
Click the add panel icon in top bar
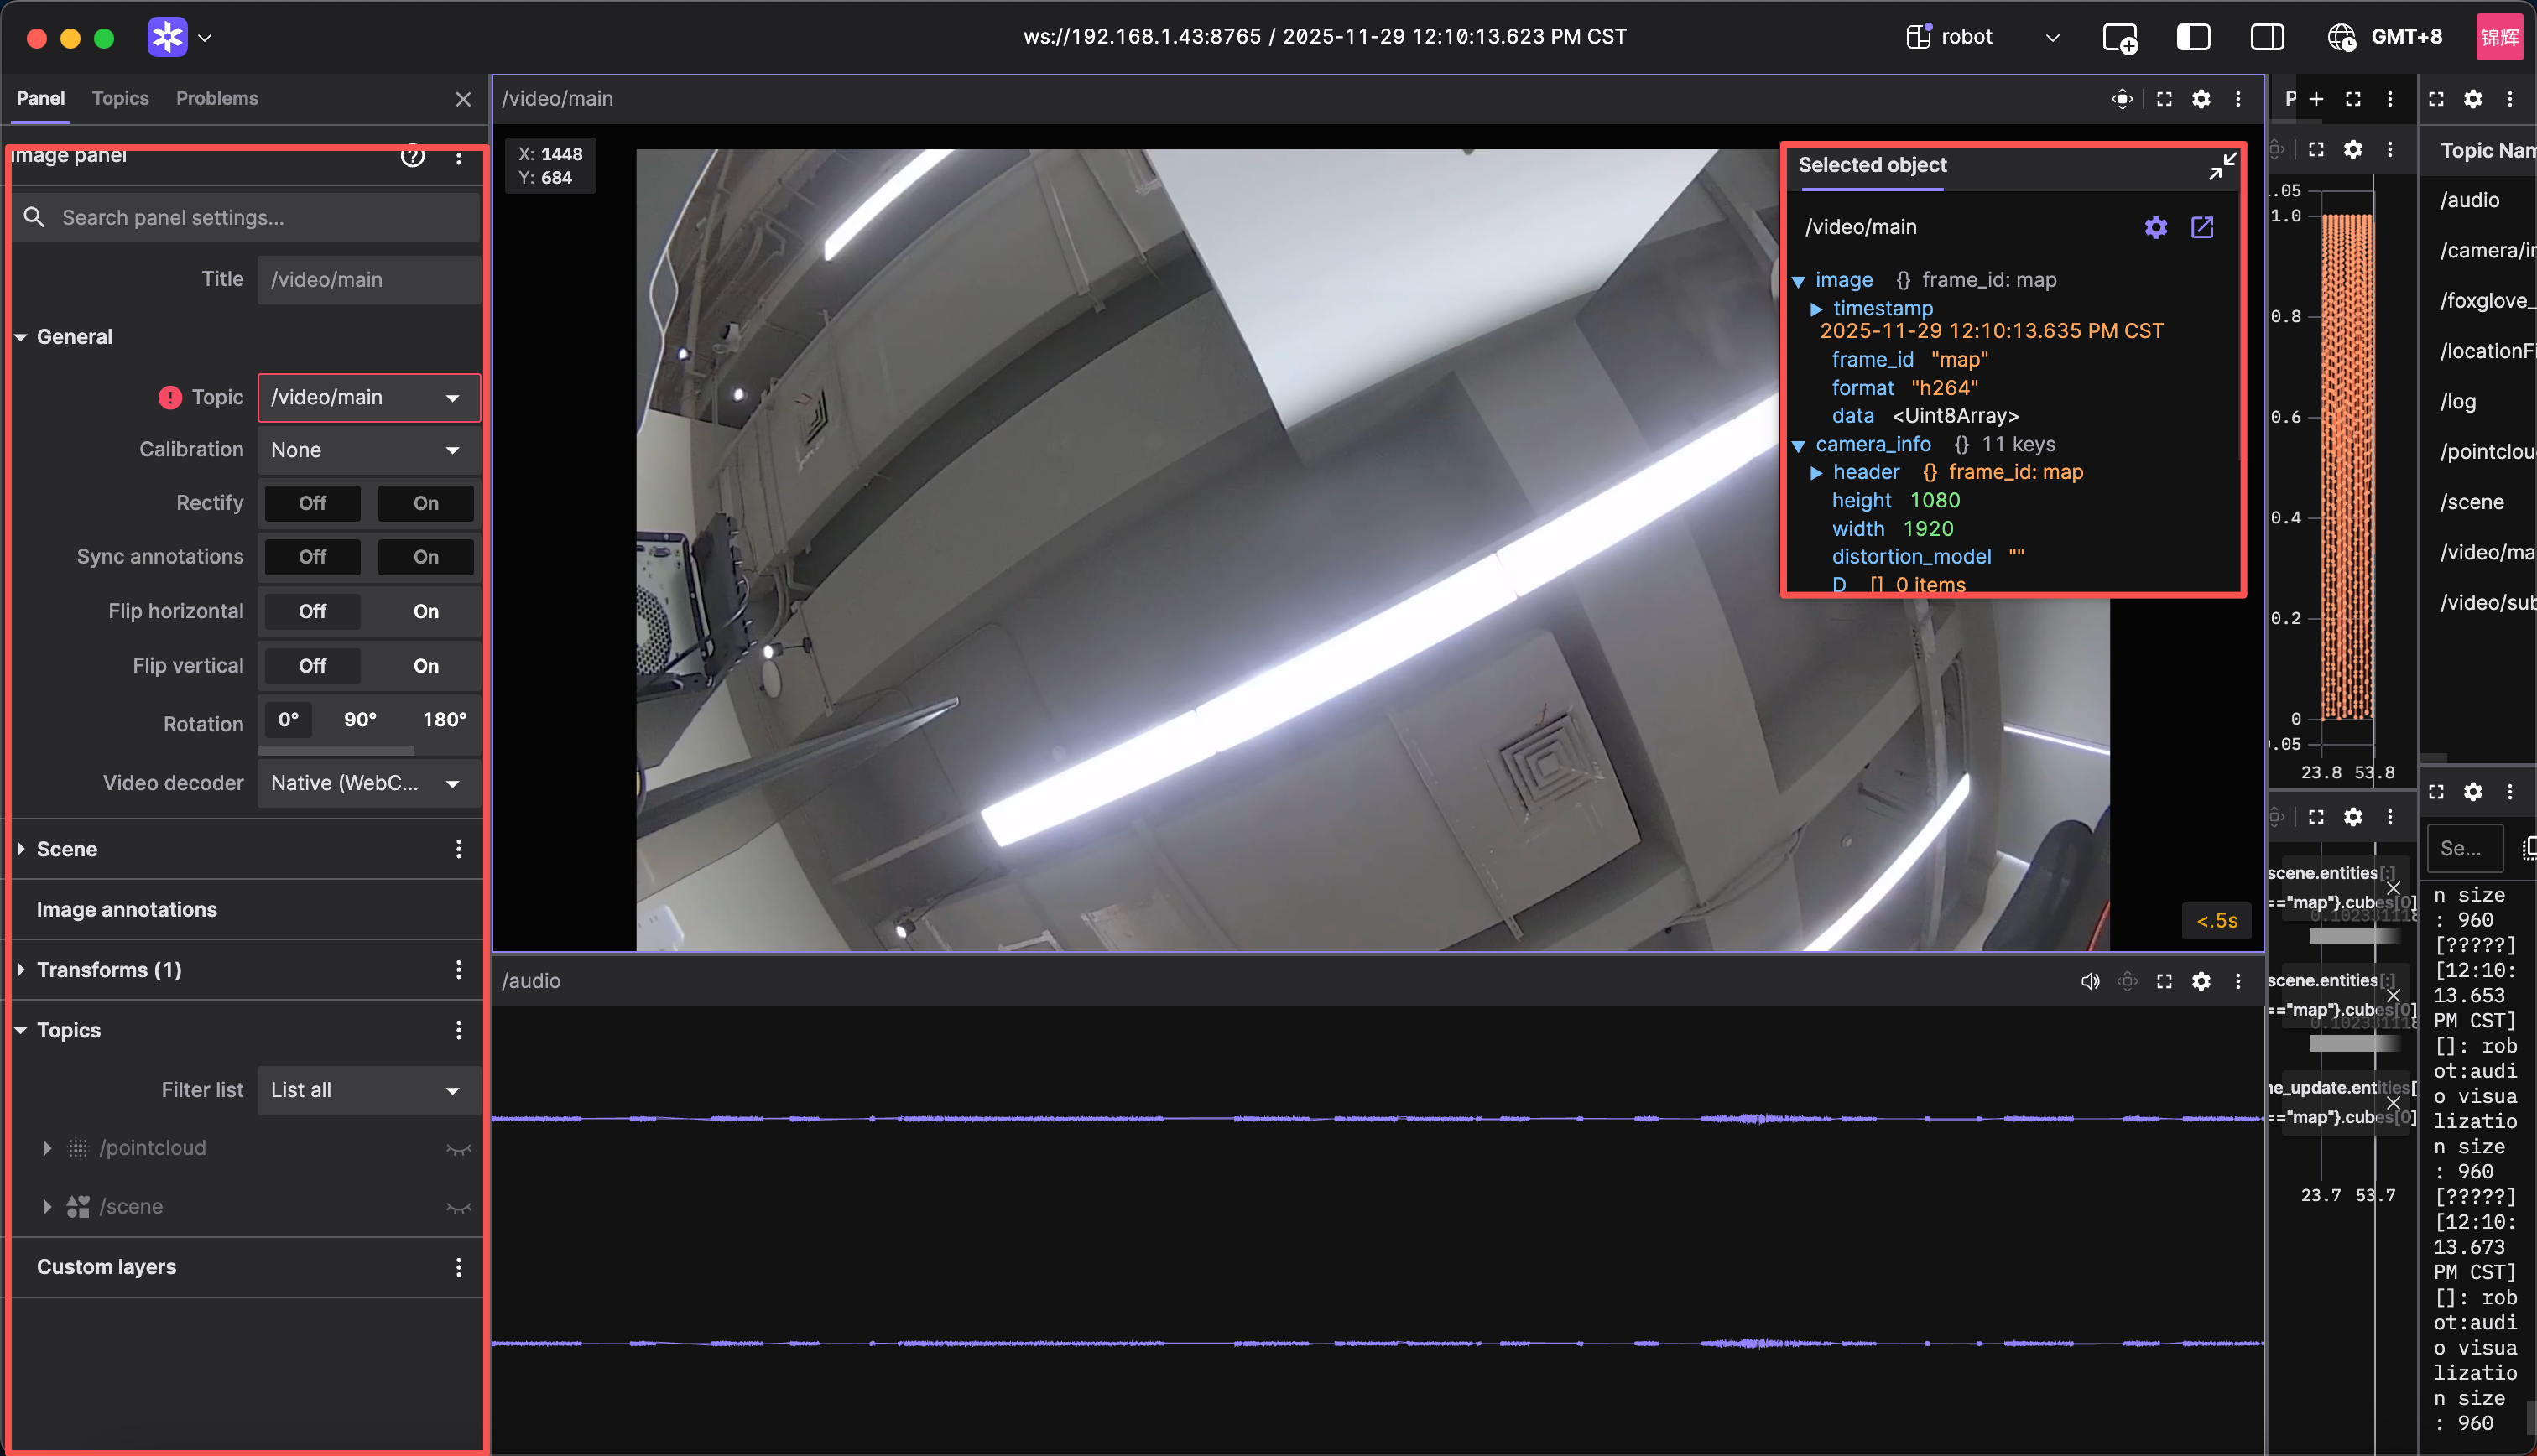click(2119, 37)
